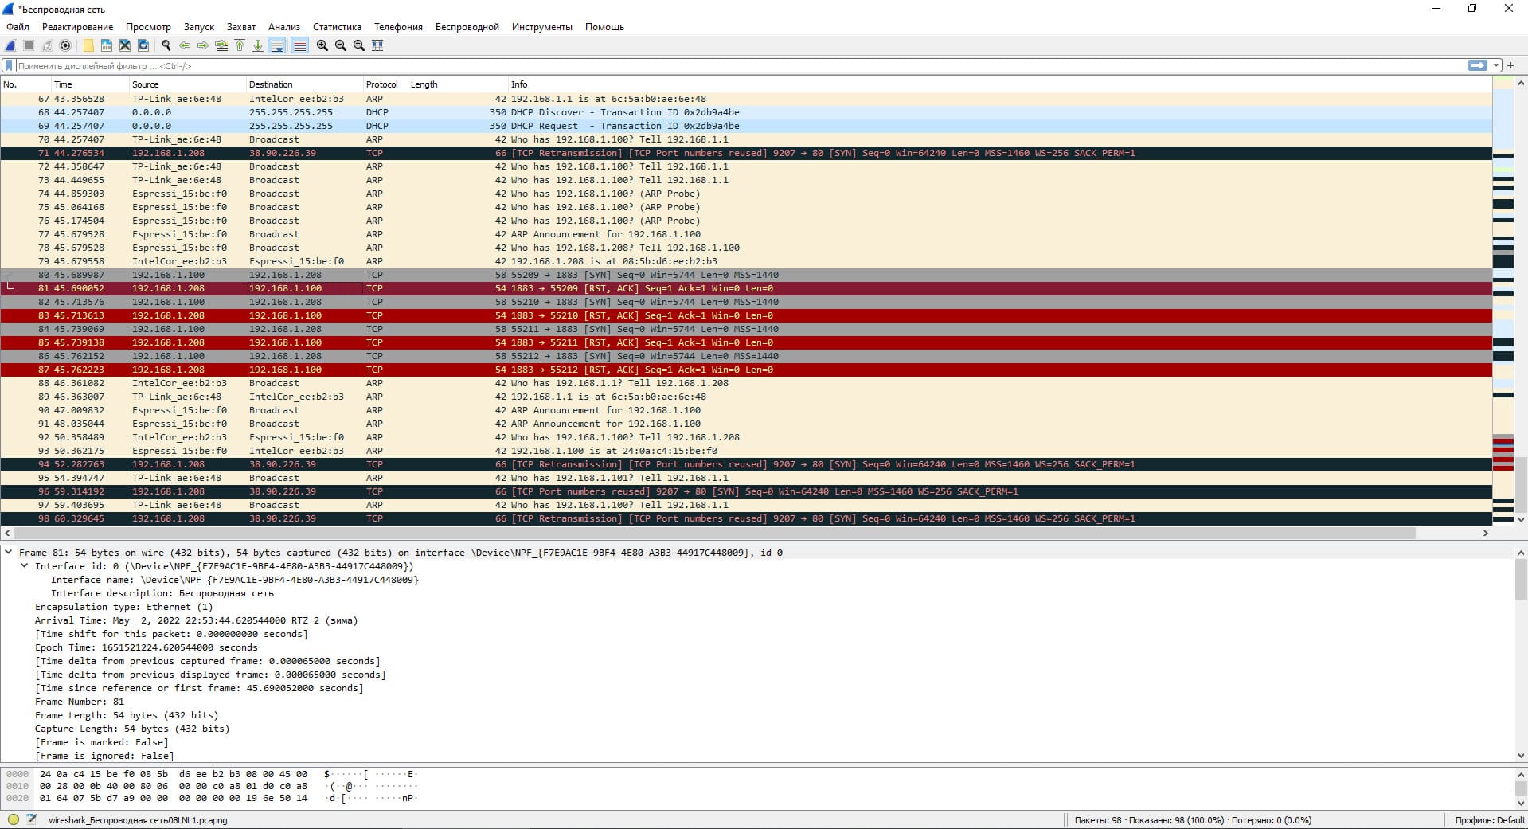The image size is (1528, 829).
Task: Collapse the Interface id tree item
Action: [x=24, y=565]
